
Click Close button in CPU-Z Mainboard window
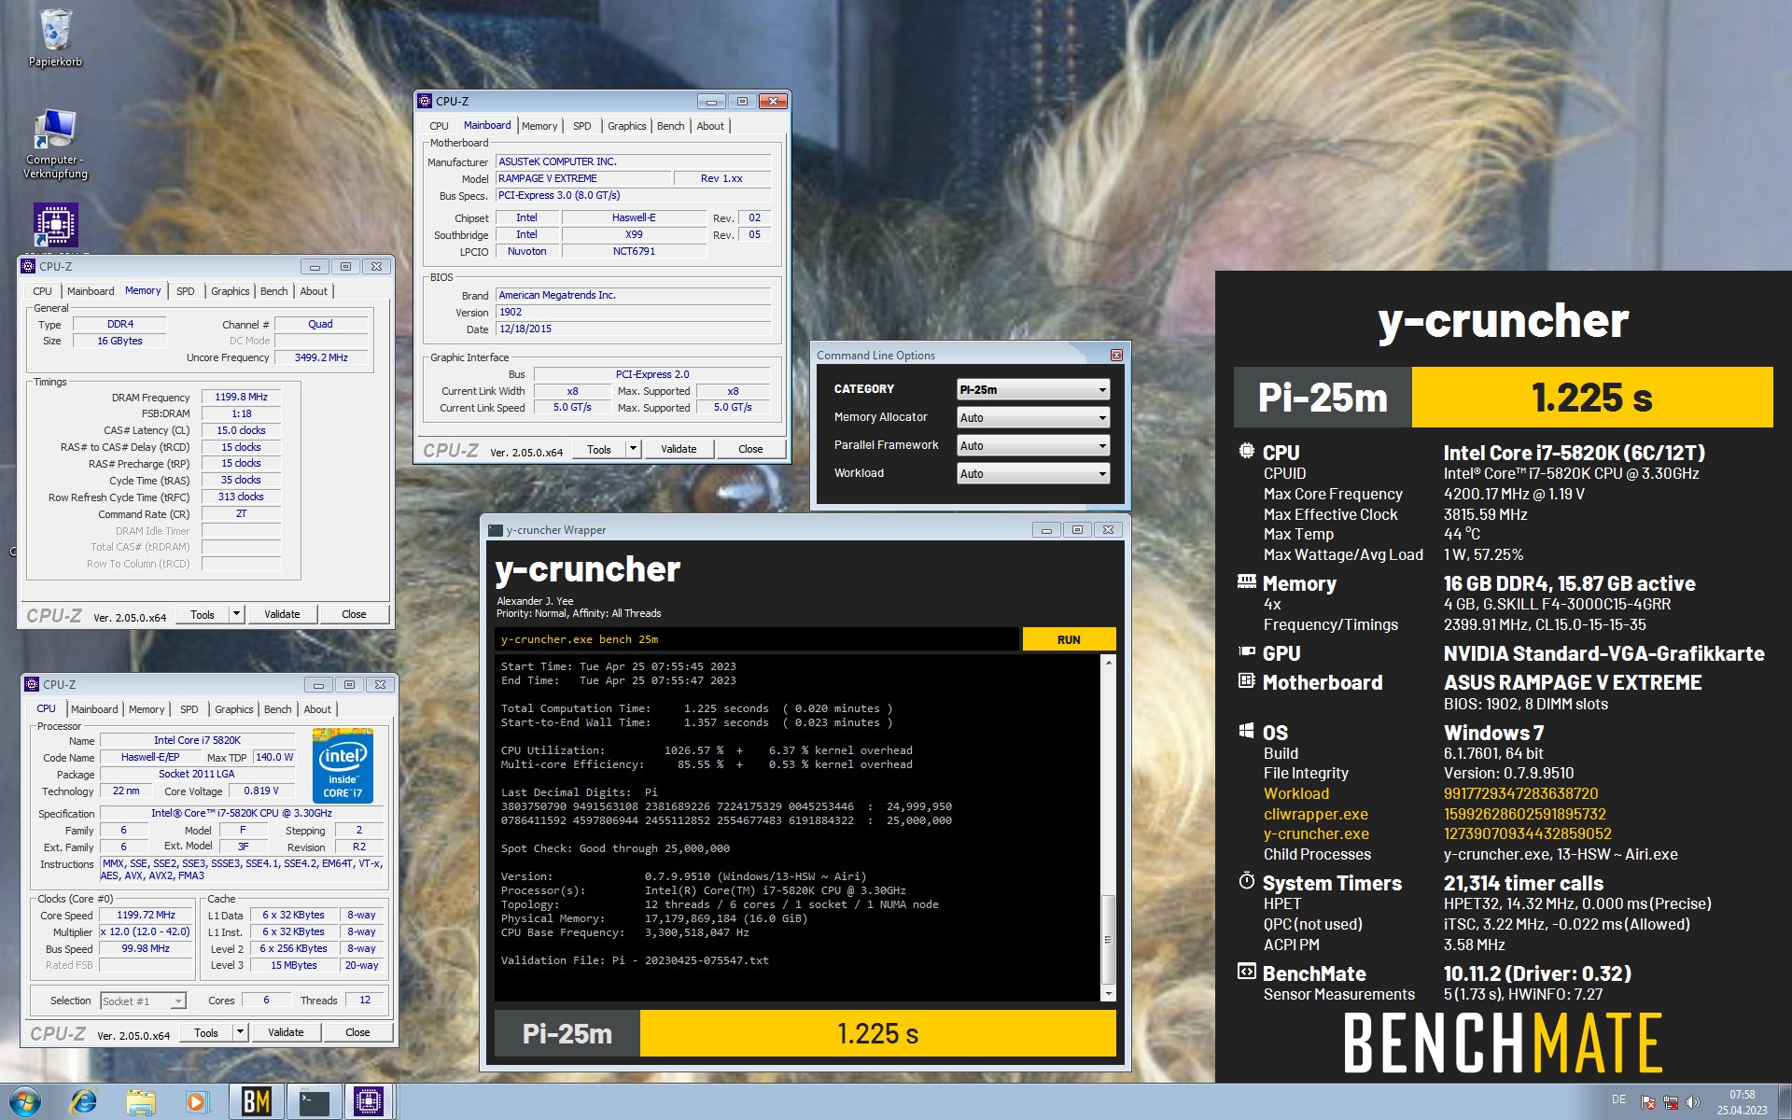(x=750, y=449)
